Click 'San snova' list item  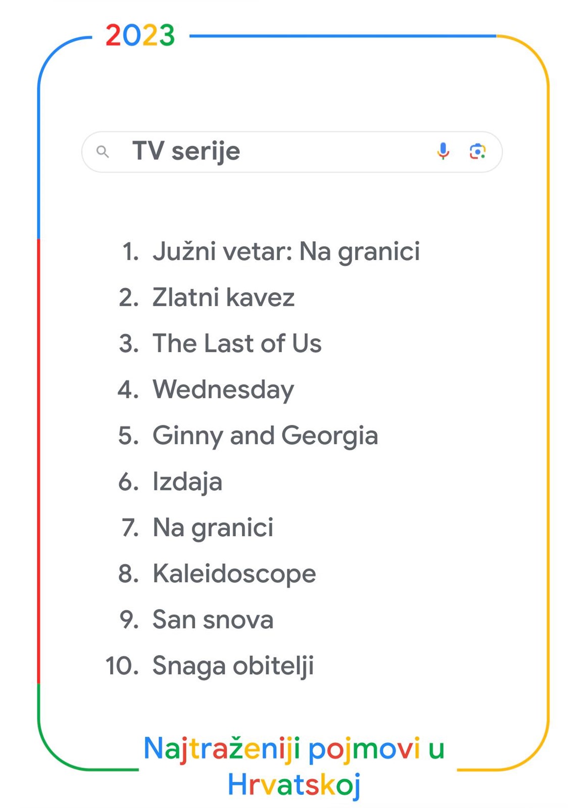[213, 620]
